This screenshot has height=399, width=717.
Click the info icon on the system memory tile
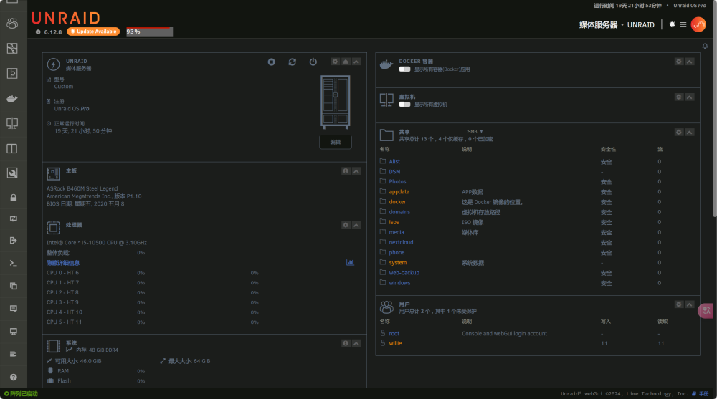point(346,343)
